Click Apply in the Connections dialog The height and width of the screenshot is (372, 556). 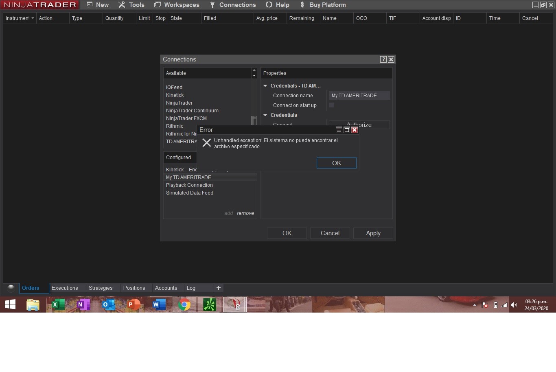tap(373, 233)
